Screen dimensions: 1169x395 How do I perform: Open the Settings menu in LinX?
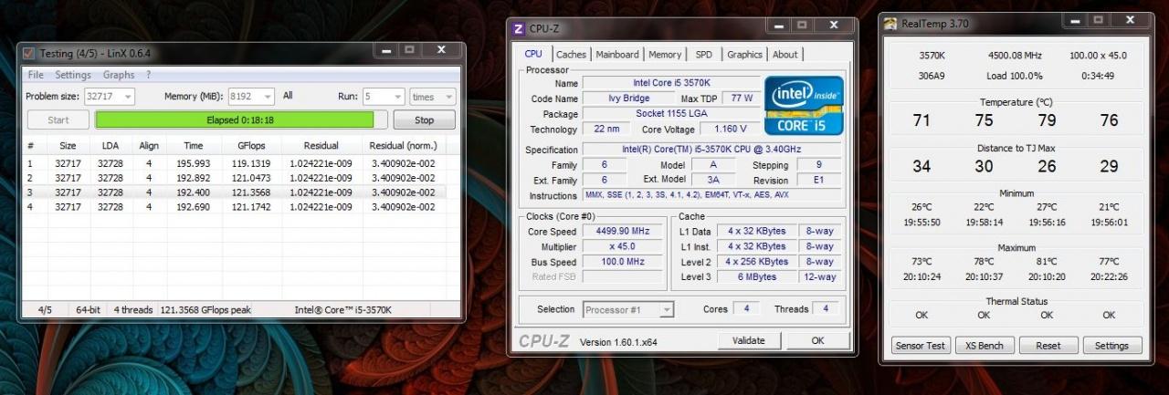[x=73, y=75]
